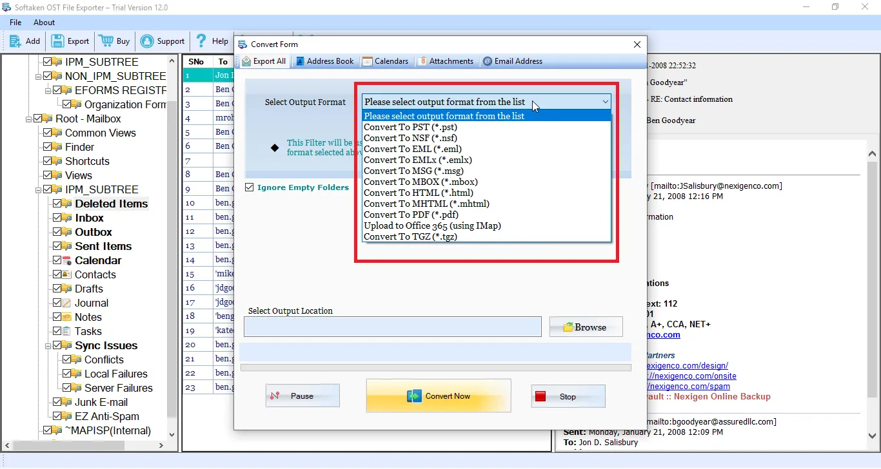Click the Export floppy-disk icon
Image resolution: width=881 pixels, height=469 pixels.
[58, 41]
